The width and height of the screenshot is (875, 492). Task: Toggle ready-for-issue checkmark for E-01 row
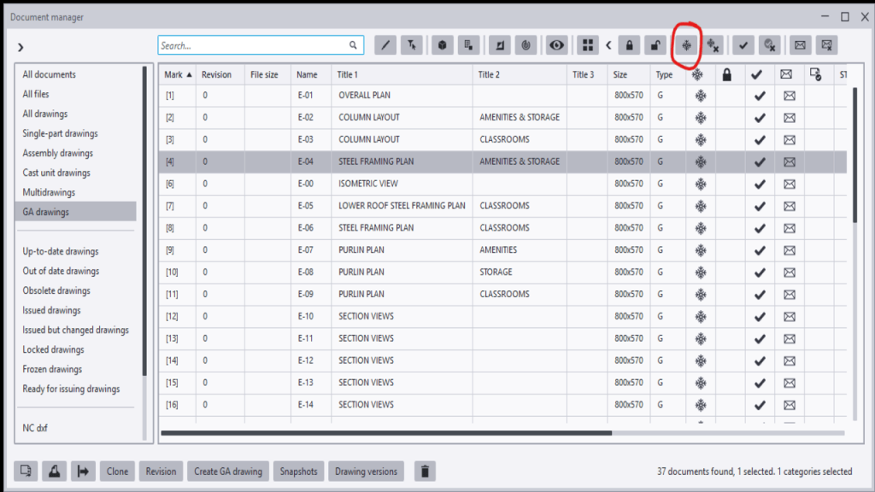point(757,96)
